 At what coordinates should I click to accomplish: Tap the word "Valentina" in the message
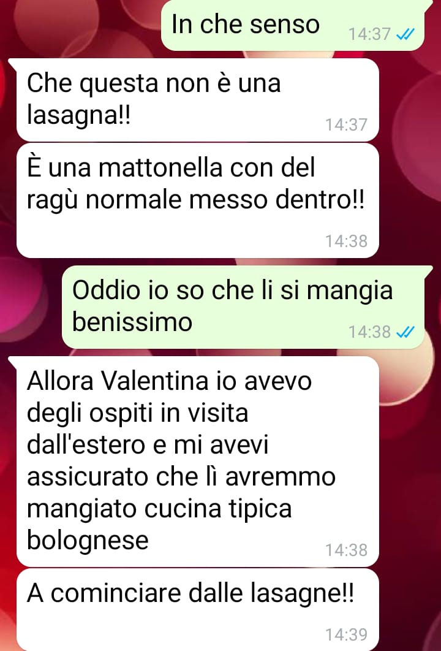[154, 381]
